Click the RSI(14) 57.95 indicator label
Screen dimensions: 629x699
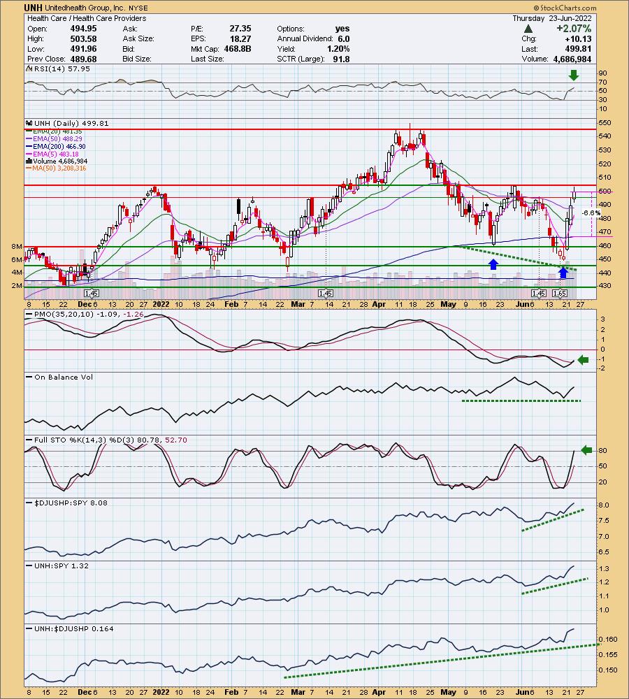pyautogui.click(x=58, y=69)
